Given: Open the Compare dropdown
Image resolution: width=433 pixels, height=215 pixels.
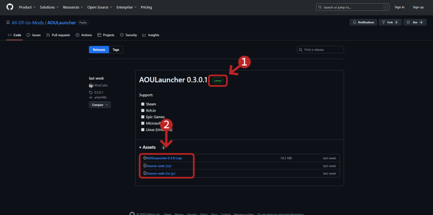Looking at the screenshot, I should click(x=100, y=105).
